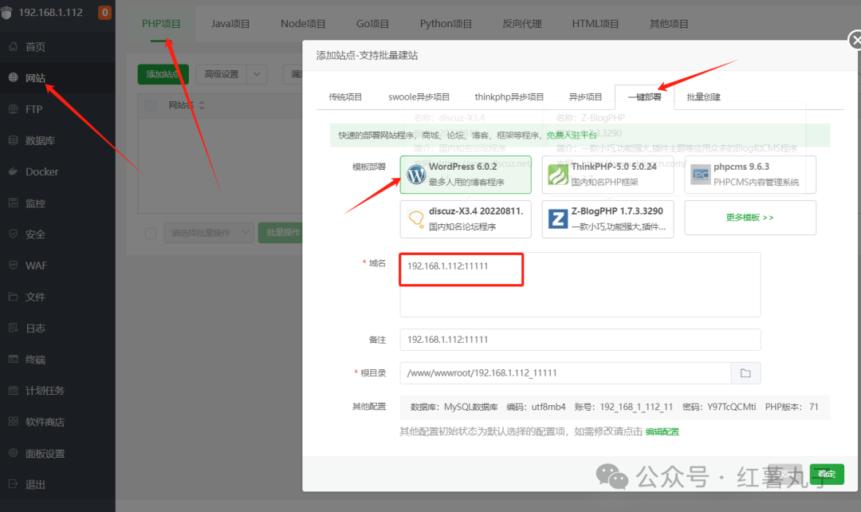Sort by the 网站名 column arrows

coord(202,105)
